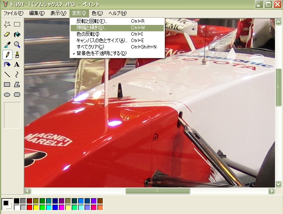Viewport: 283px width, 214px height.
Task: Click the horizontal scrollbar left arrow
Action: pyautogui.click(x=28, y=191)
